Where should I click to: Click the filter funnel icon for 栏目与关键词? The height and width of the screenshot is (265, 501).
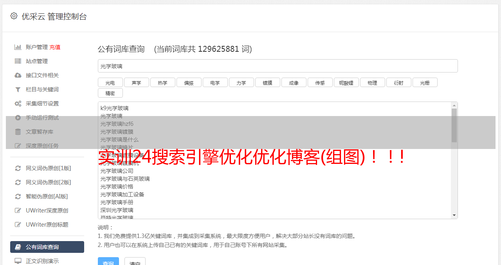click(18, 89)
